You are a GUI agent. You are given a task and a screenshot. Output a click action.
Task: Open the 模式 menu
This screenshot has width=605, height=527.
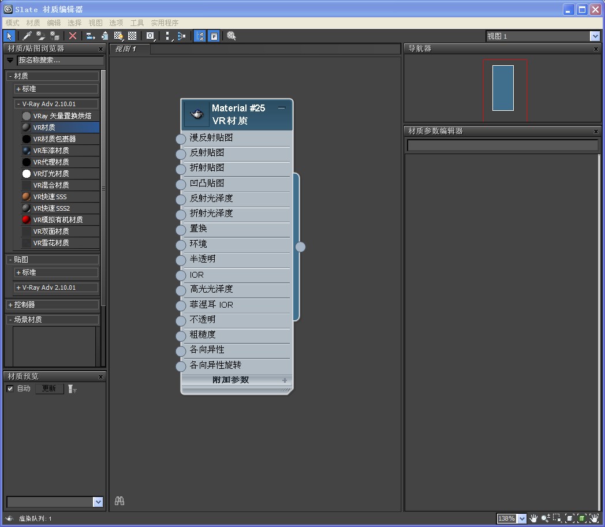click(x=12, y=23)
